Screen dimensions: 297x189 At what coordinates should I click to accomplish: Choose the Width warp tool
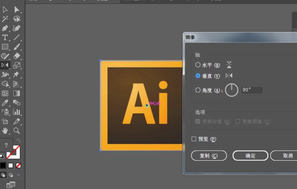5,74
